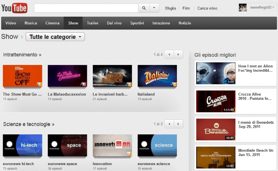Image resolution: width=278 pixels, height=171 pixels.
Task: Open the Intrattenimento section link
Action: [22, 55]
